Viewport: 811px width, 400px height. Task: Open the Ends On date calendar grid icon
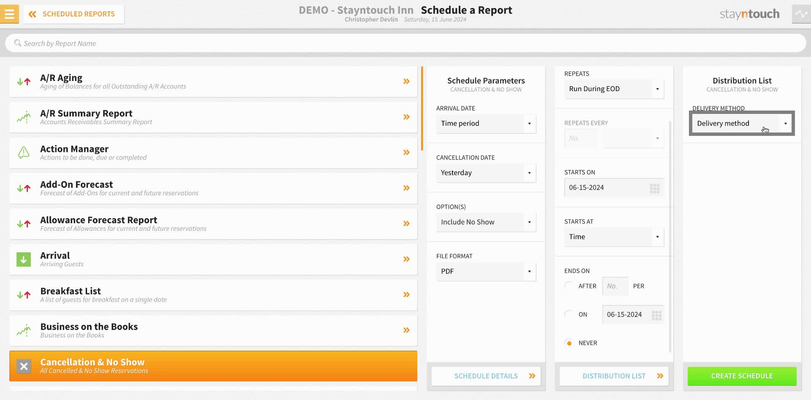point(656,315)
